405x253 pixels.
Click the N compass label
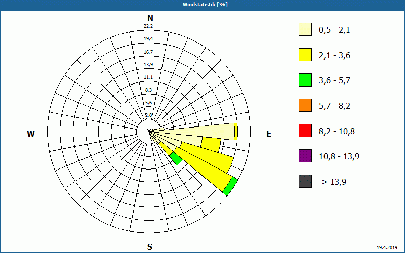click(x=150, y=18)
